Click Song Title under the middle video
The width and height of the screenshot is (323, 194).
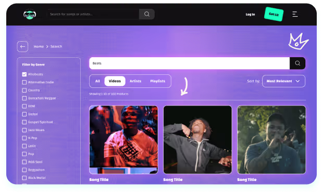coord(173,179)
